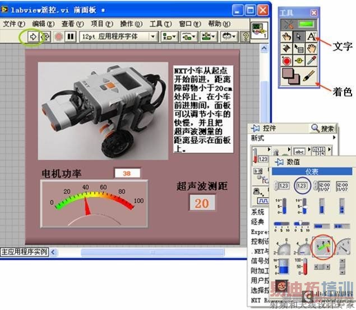
Task: Pick the Meter (仪表) gauge icon circled in red
Action: coord(322,247)
